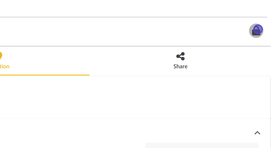Click the Share icon with three connected dots
The height and width of the screenshot is (148, 271).
[x=180, y=56]
